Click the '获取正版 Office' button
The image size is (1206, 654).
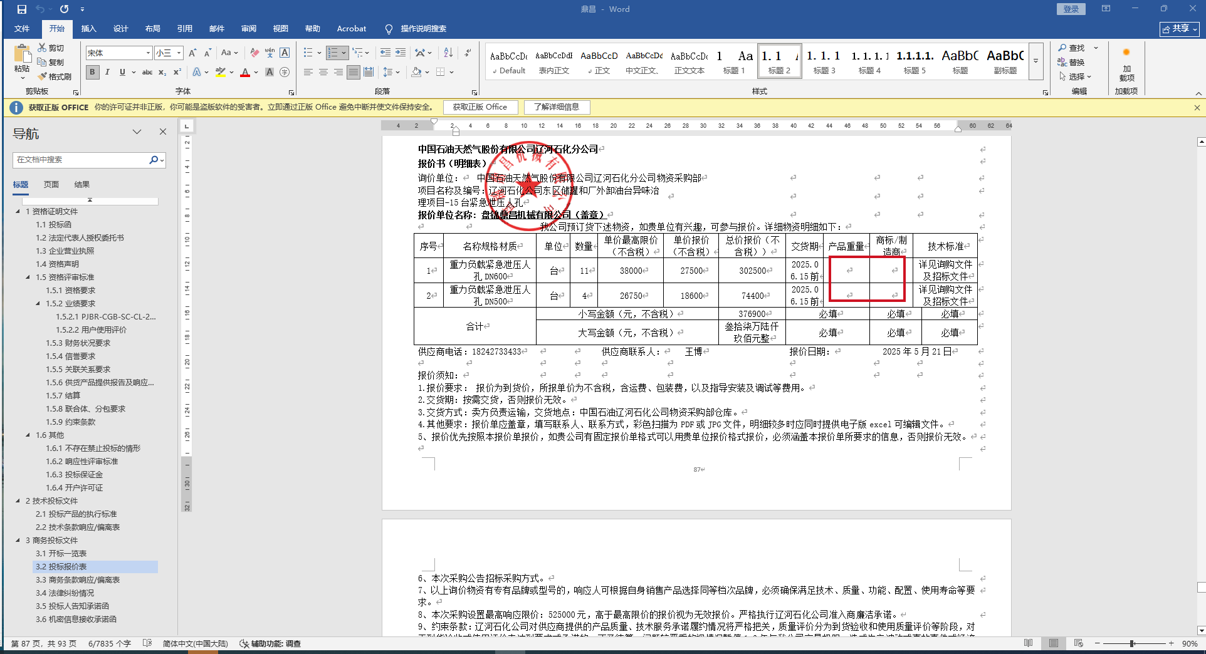tap(480, 107)
